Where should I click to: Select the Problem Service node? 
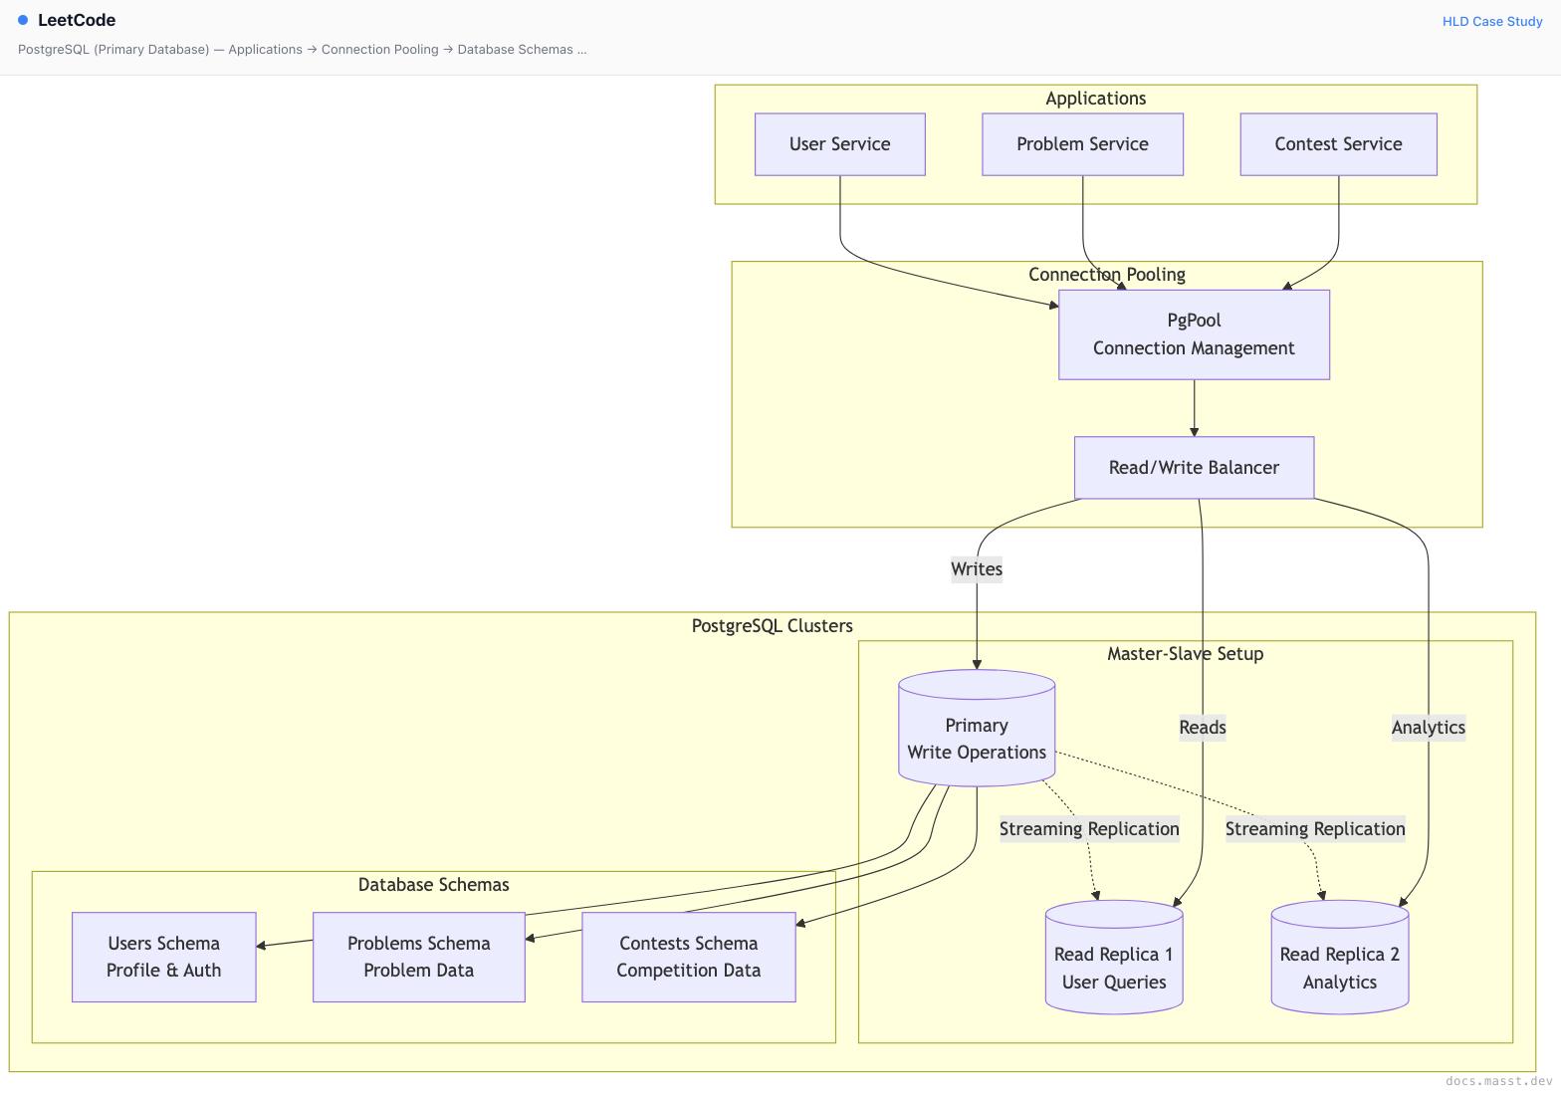(1083, 144)
